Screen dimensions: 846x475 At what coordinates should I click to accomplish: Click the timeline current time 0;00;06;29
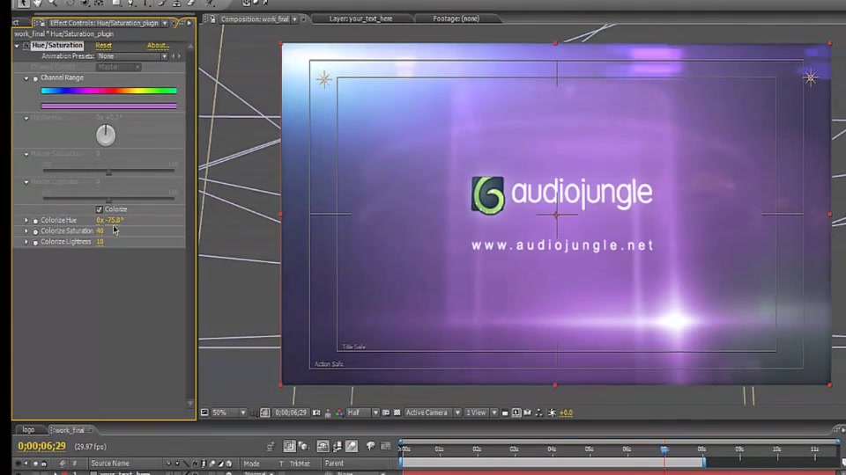[x=41, y=446]
